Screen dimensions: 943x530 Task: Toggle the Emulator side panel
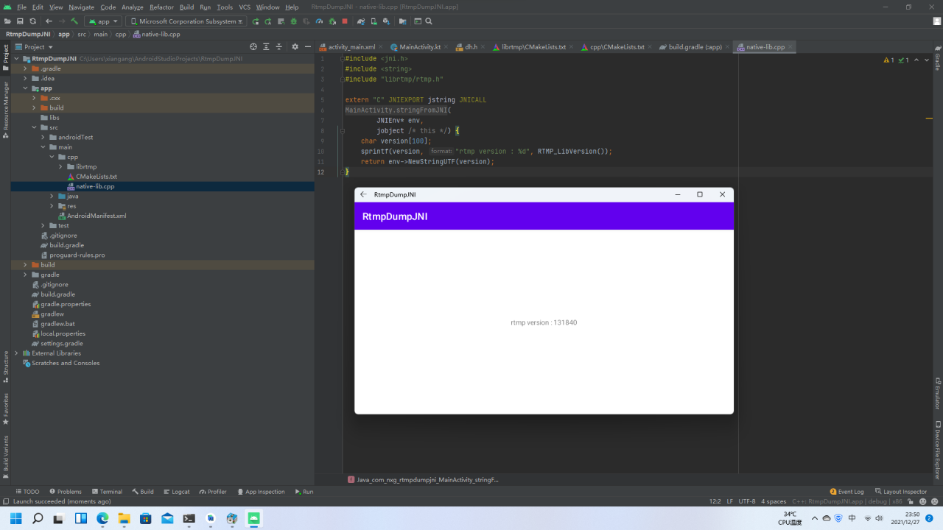coord(938,394)
